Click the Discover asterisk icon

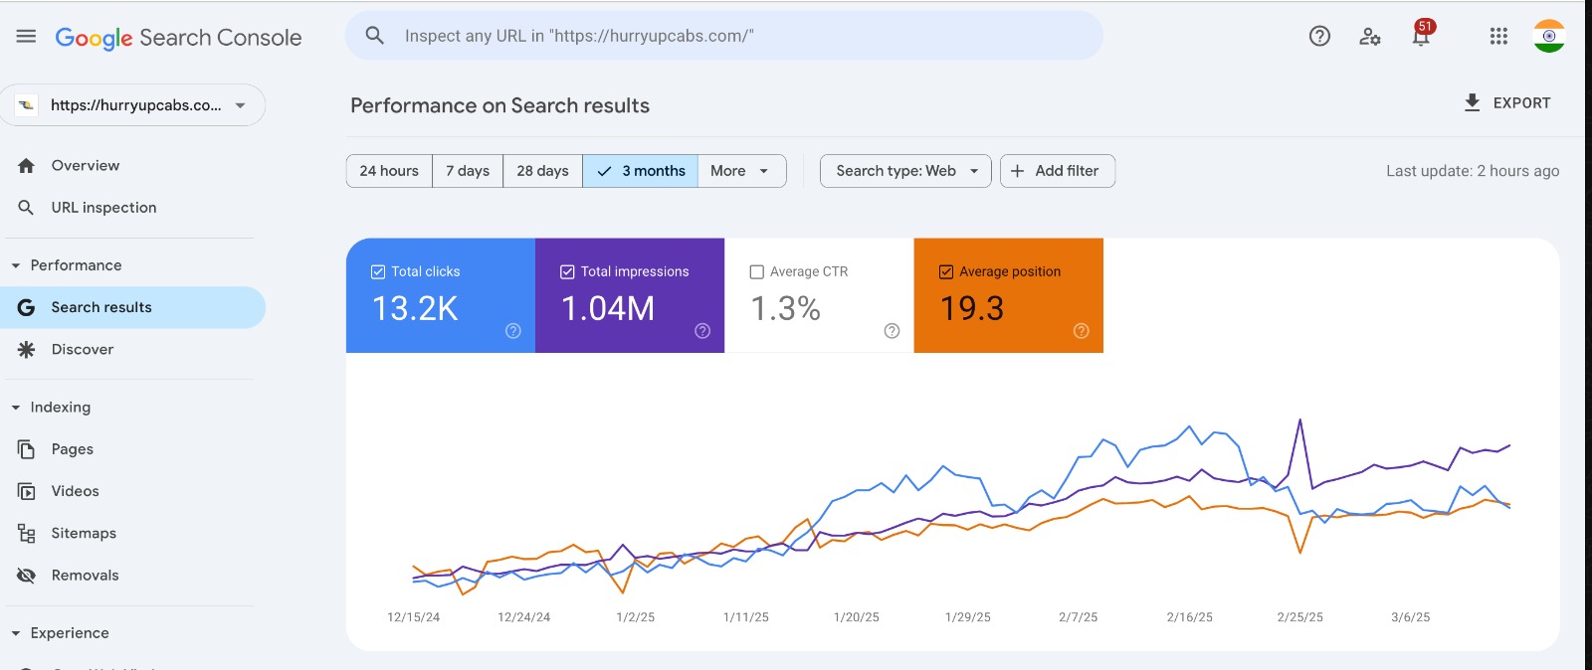(27, 349)
